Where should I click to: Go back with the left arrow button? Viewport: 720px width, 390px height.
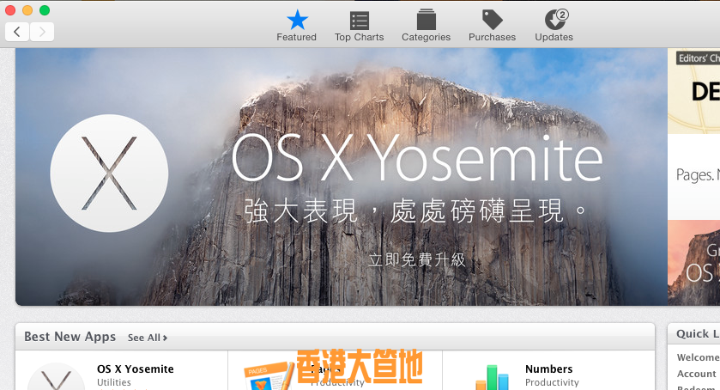pos(17,32)
